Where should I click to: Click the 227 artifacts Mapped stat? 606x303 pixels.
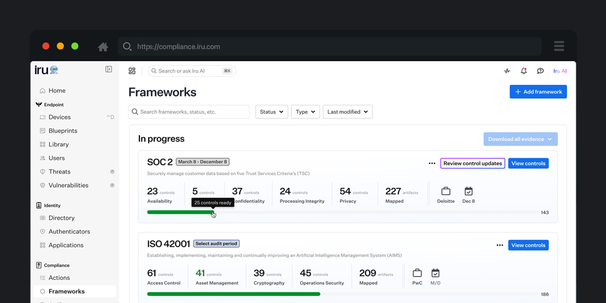402,195
